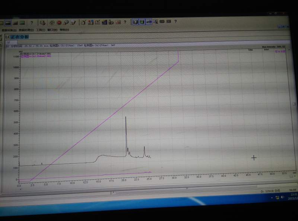Screen dimensions: 298x221
Task: Click the printer icon in toolbar
Action: 42,23
